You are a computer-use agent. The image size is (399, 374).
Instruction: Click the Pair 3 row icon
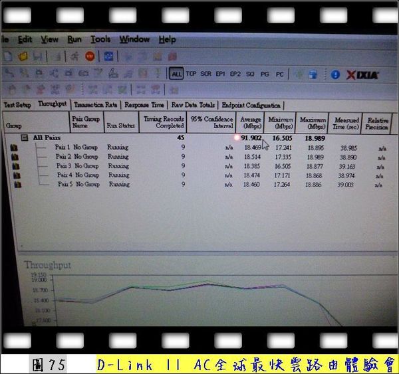pos(16,166)
